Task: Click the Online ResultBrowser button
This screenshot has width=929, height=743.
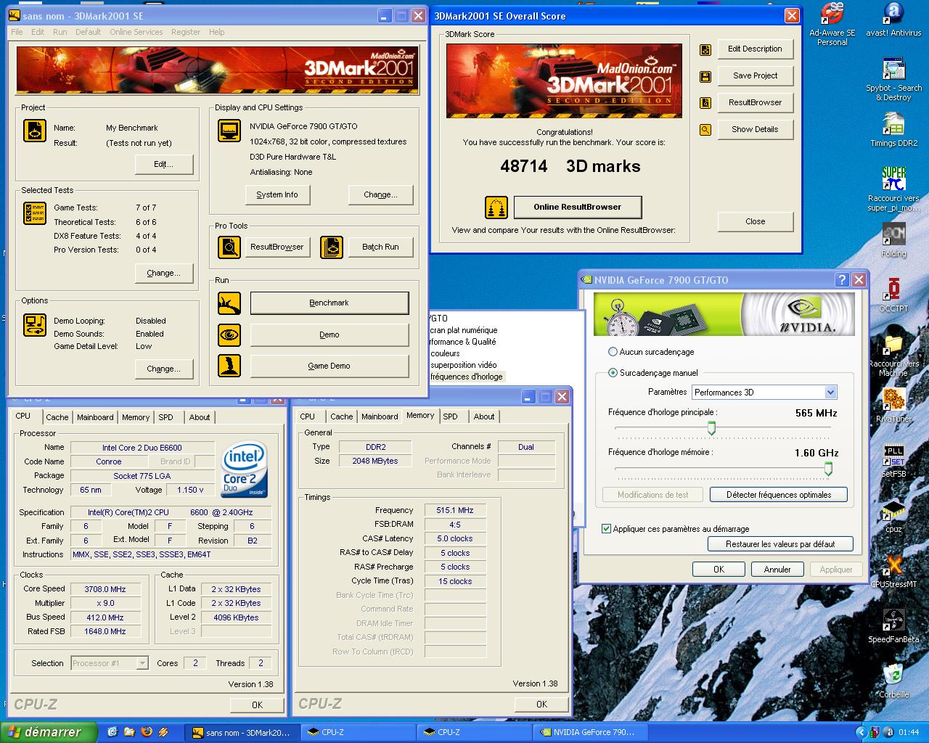Action: tap(578, 207)
